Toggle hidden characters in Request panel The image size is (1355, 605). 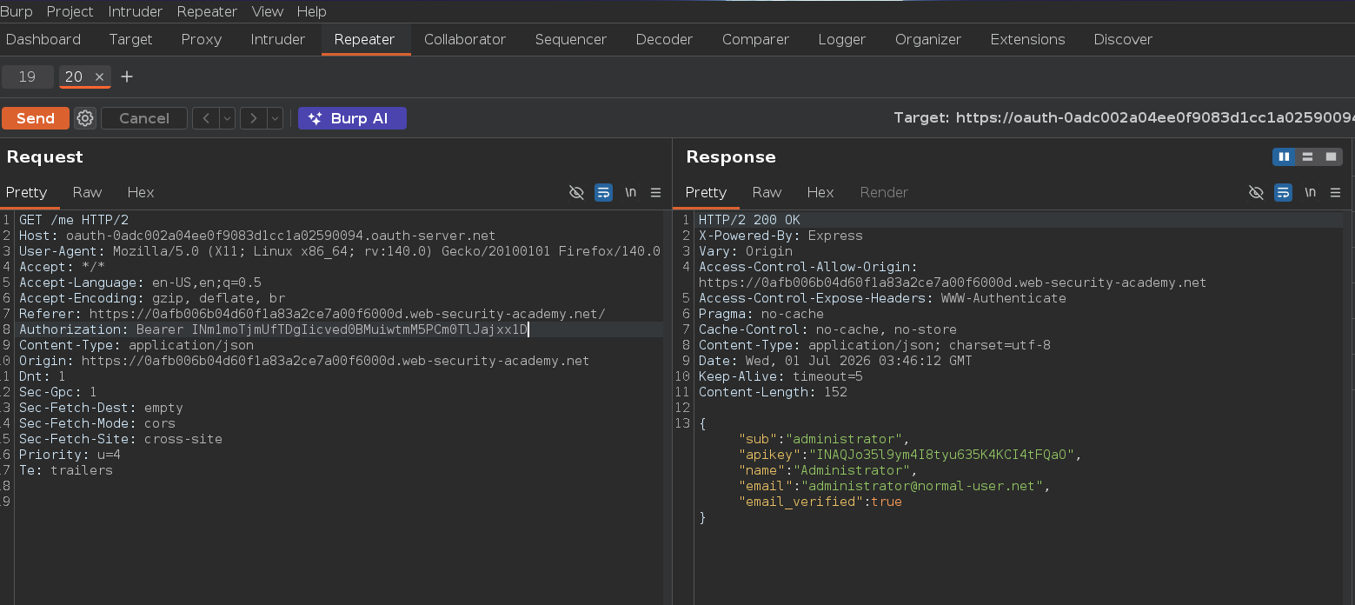[x=576, y=192]
